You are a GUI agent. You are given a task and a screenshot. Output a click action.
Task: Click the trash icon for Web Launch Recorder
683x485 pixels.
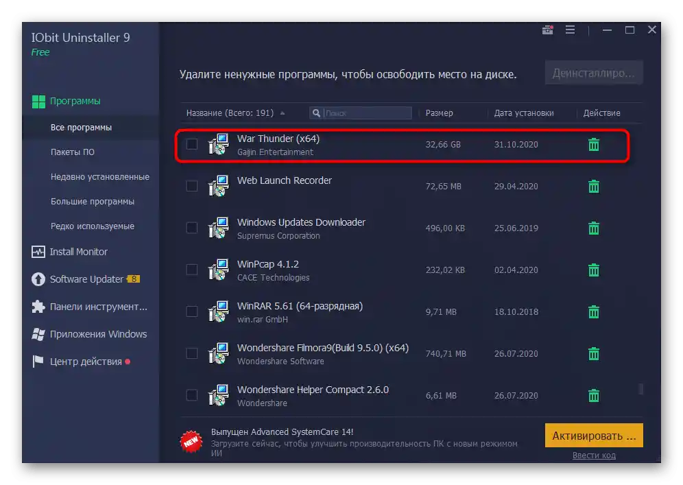coord(594,186)
